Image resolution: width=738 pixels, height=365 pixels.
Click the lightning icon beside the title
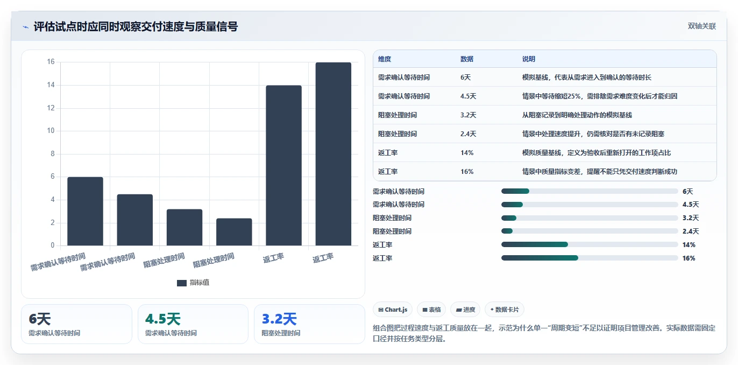click(x=25, y=27)
